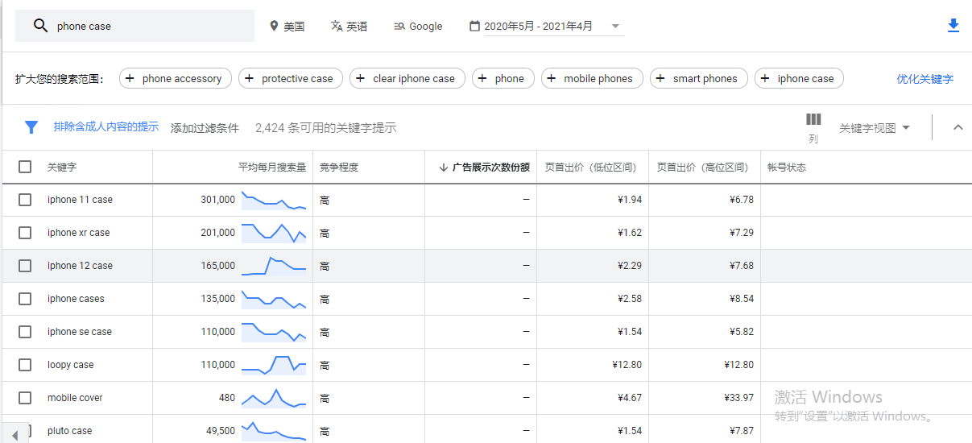This screenshot has height=443, width=972.
Task: Click the search magnifier icon
Action: [x=40, y=26]
